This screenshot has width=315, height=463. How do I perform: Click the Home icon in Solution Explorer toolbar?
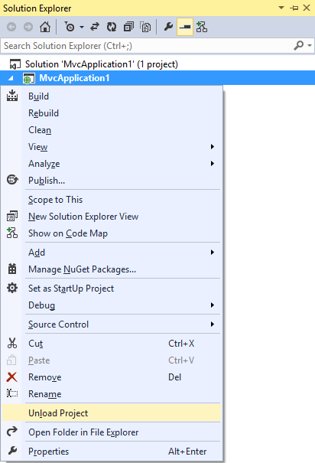[45, 27]
